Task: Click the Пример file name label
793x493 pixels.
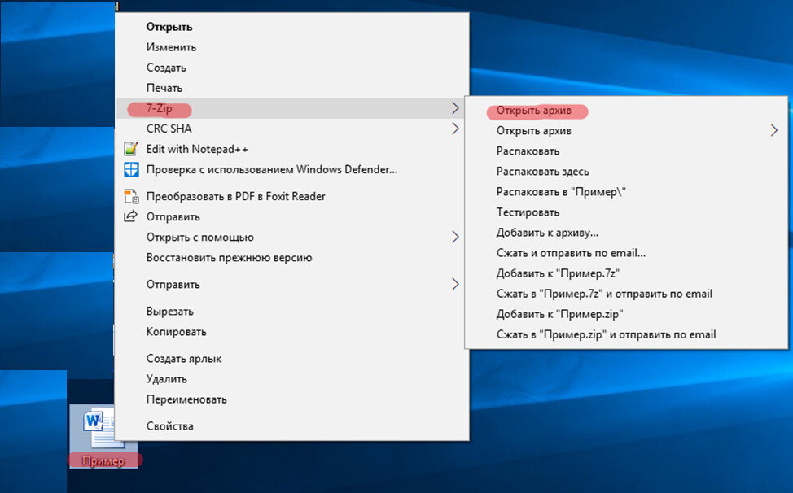Action: point(103,460)
